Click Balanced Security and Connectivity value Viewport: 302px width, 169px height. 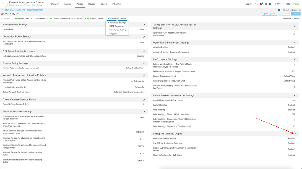tap(129, 92)
